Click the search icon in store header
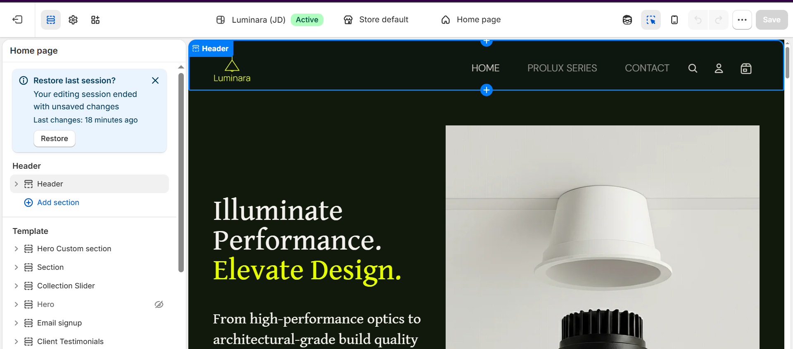The height and width of the screenshot is (349, 793). click(x=693, y=68)
